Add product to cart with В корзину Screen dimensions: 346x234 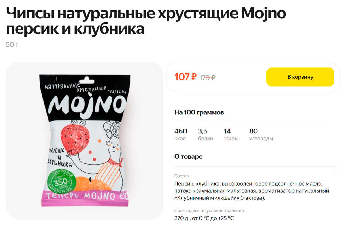coord(300,77)
